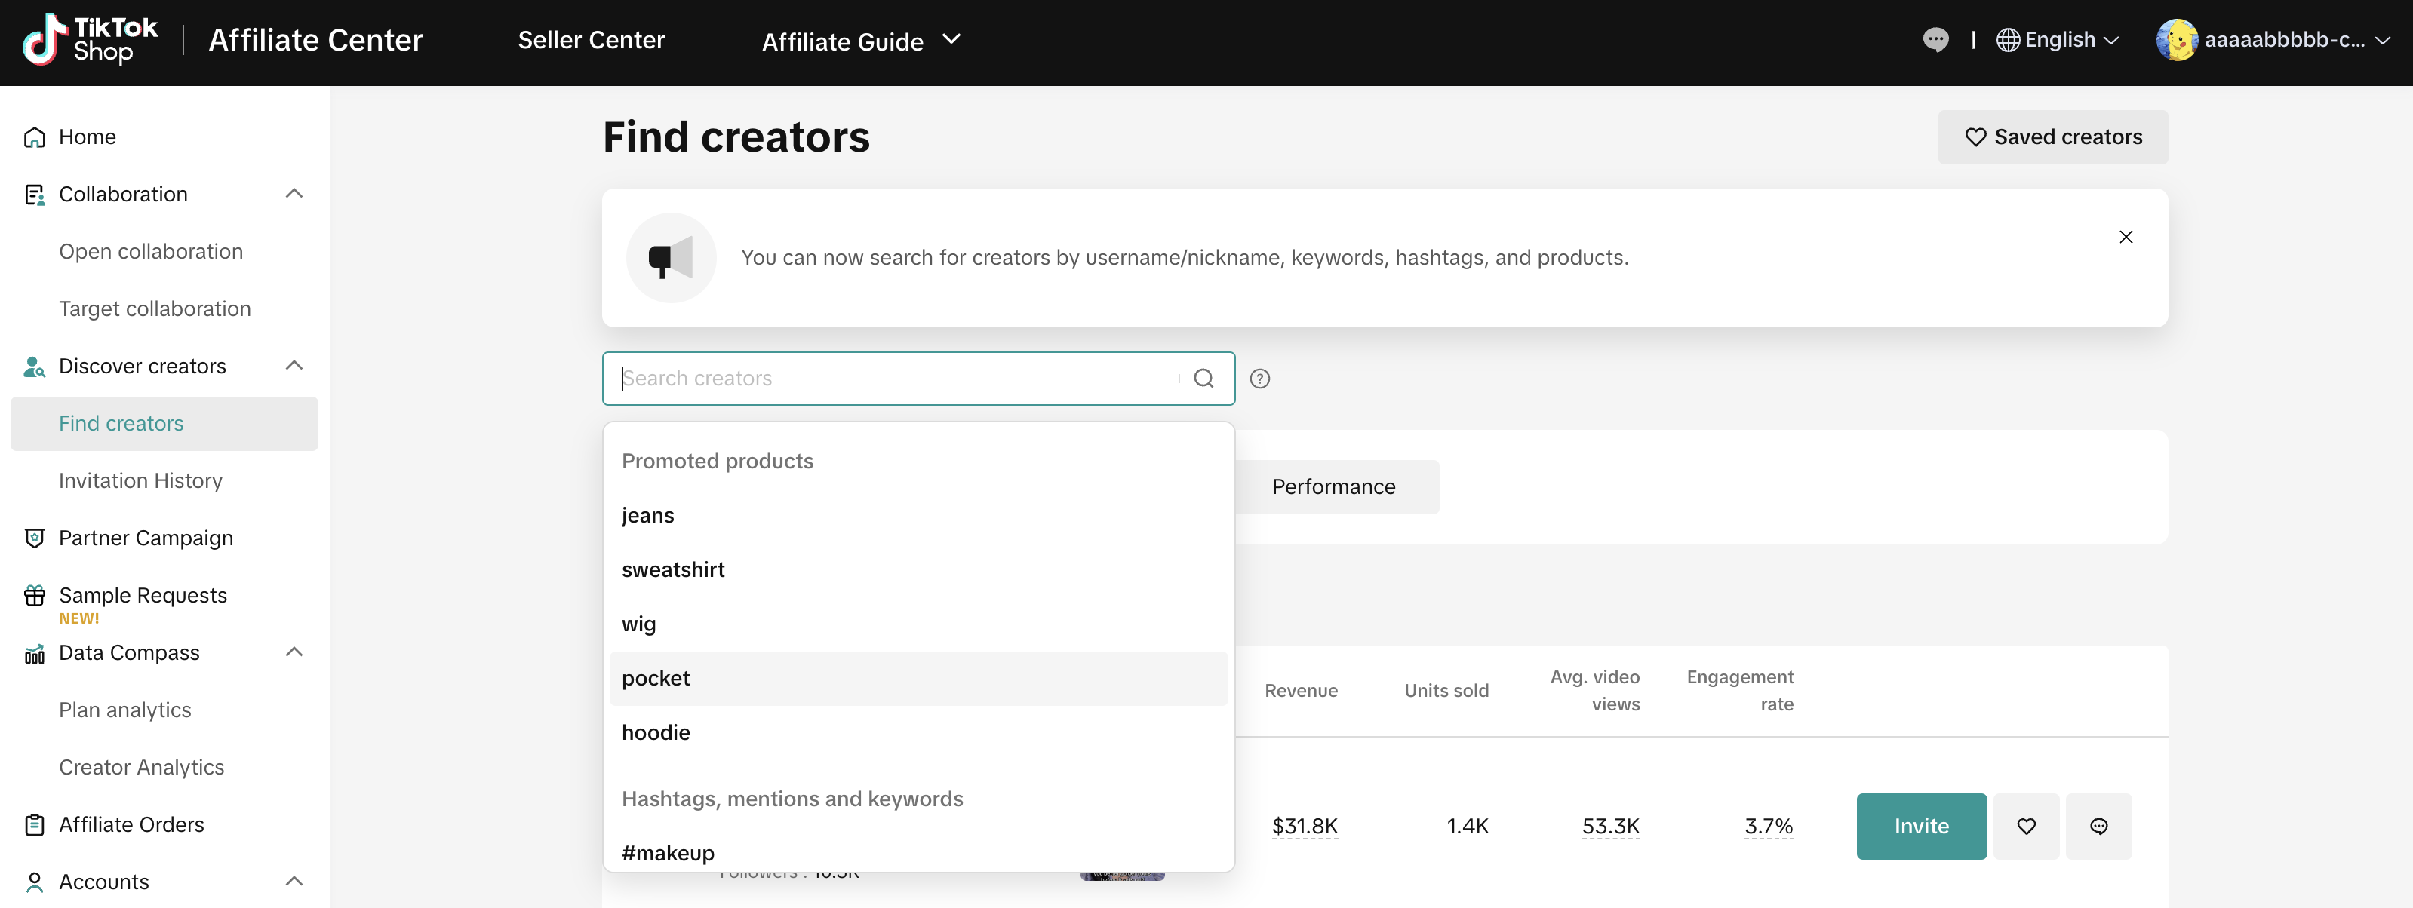Focus the Search creators input field
This screenshot has width=2413, height=908.
point(890,378)
